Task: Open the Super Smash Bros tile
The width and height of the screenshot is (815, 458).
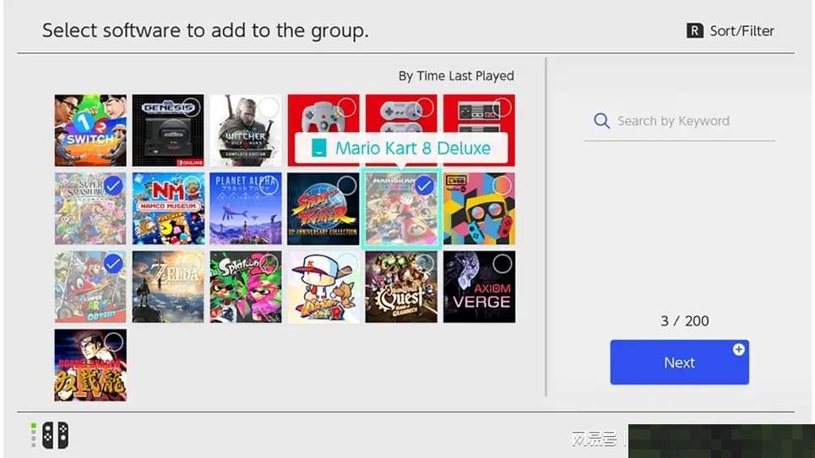Action: point(90,208)
